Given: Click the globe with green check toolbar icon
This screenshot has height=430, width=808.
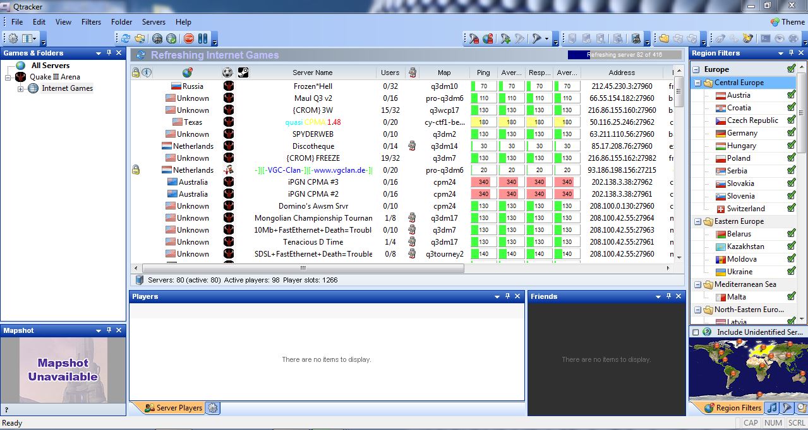Looking at the screenshot, I should click(x=171, y=38).
